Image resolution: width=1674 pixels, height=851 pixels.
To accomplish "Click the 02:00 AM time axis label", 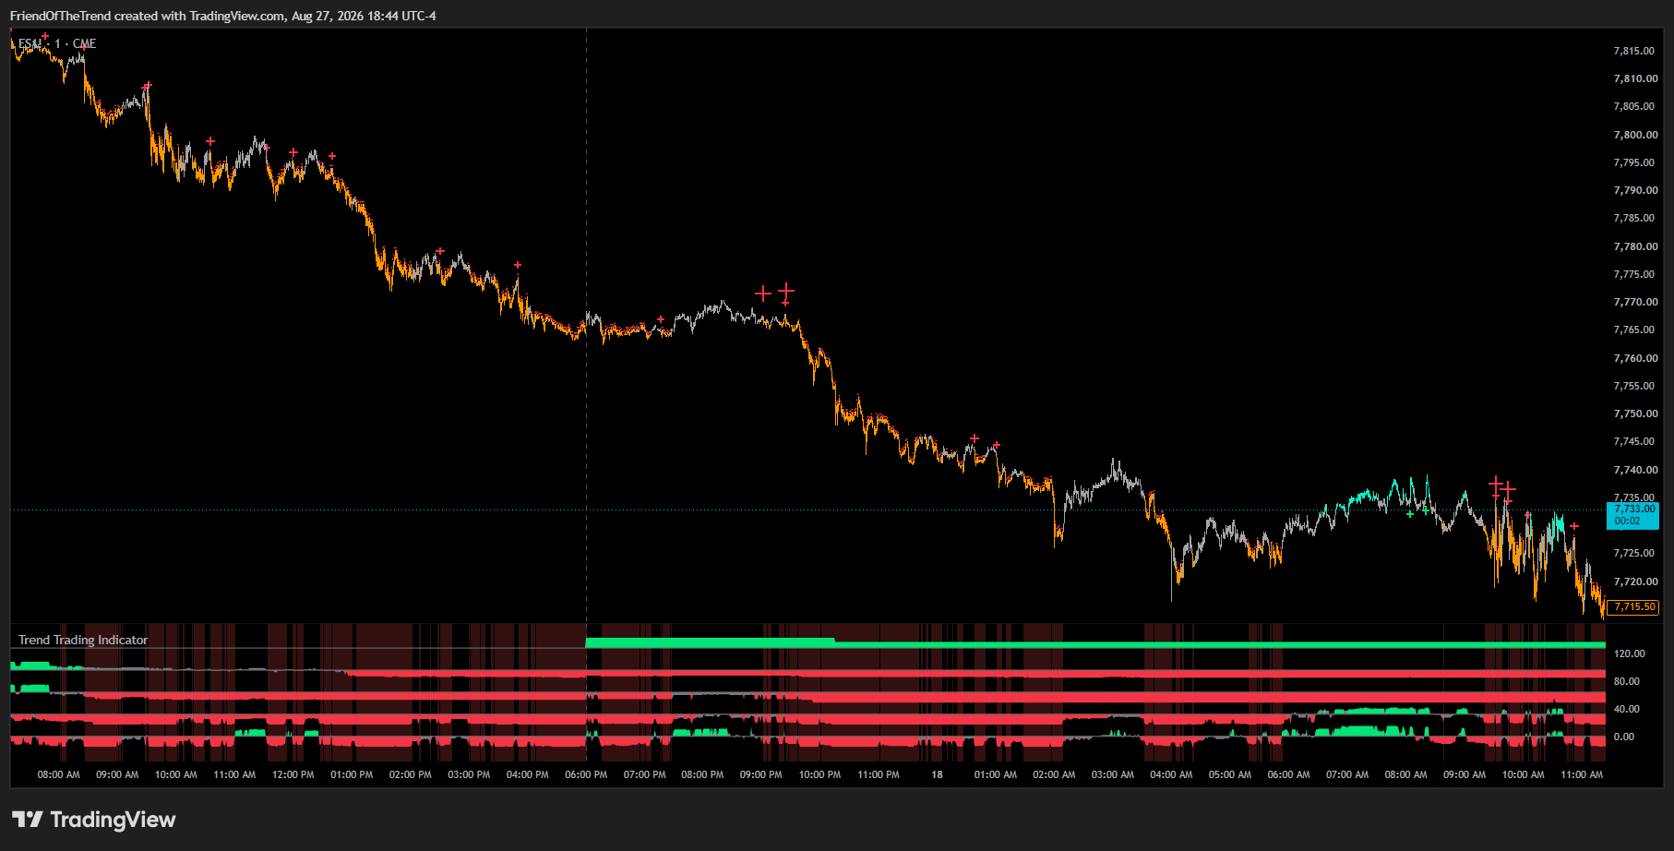I will [1054, 774].
